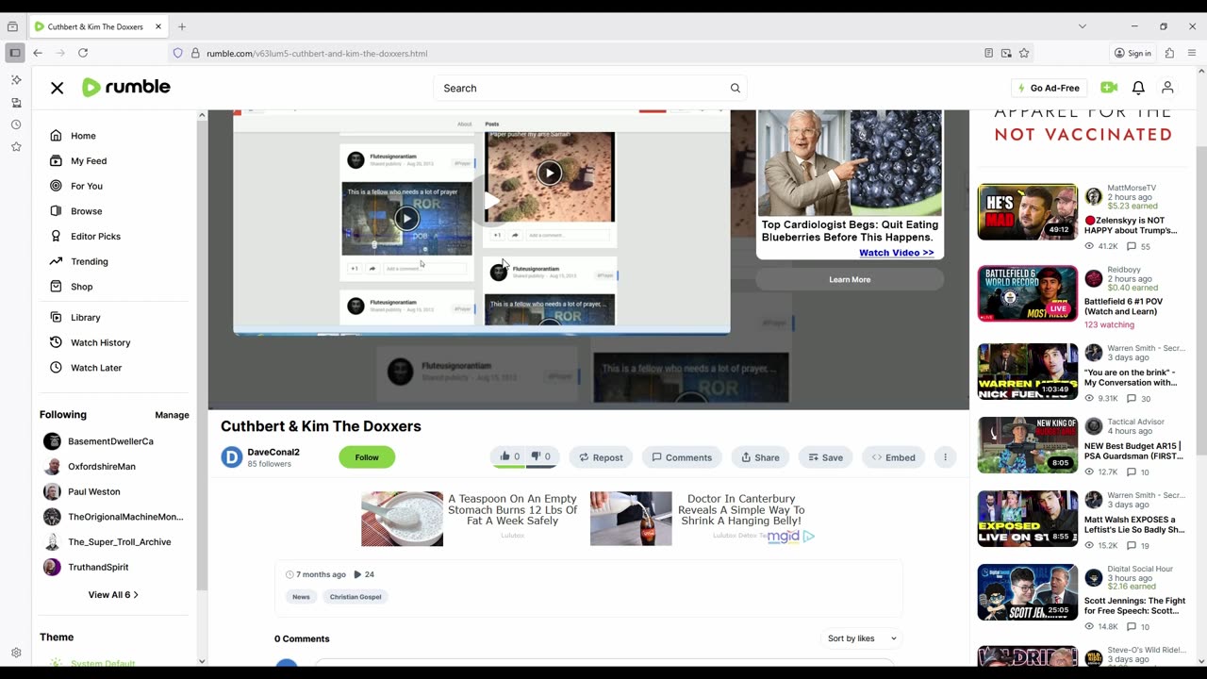Like the video with thumbs up

pyautogui.click(x=510, y=457)
